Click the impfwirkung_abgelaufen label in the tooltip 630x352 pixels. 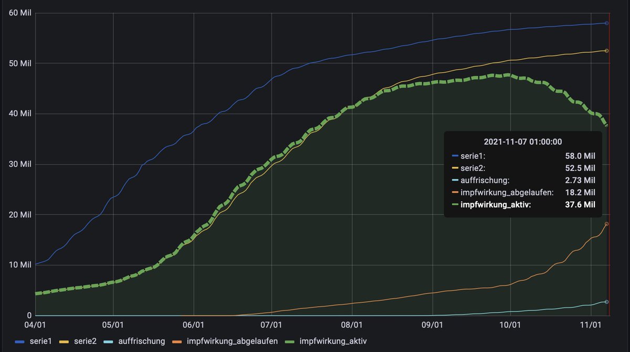pos(507,192)
